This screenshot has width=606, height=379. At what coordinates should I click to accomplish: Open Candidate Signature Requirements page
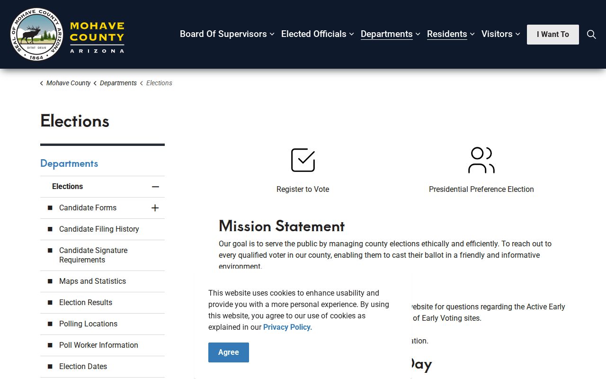93,255
